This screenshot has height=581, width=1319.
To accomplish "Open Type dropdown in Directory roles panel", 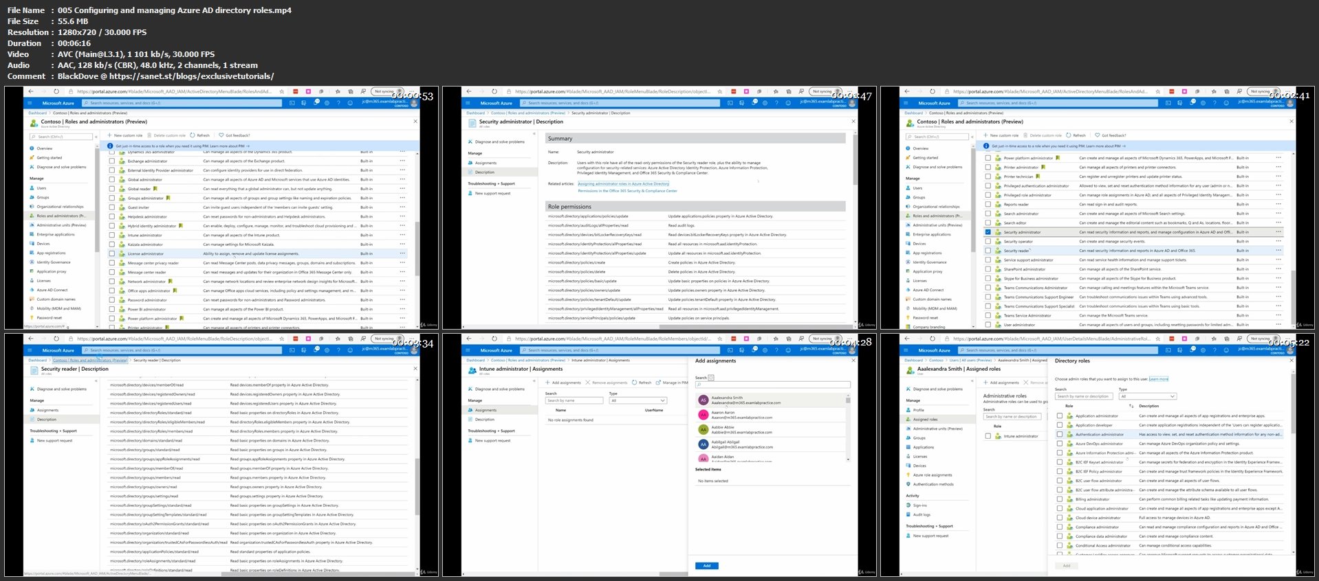I will pos(1148,396).
